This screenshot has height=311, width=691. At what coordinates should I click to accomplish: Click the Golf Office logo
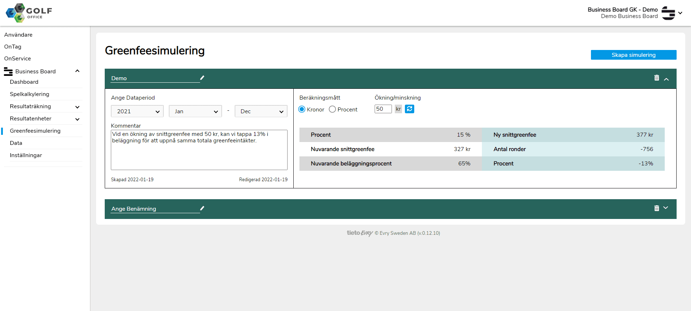29,13
